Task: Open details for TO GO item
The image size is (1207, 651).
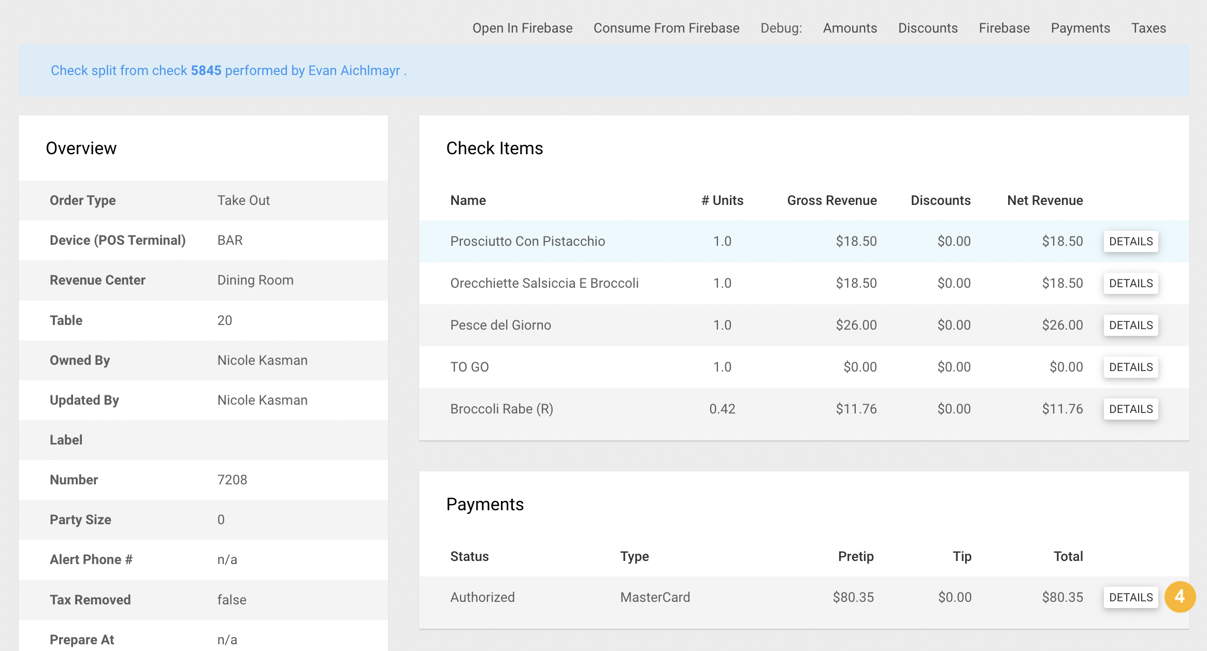Action: (x=1131, y=367)
